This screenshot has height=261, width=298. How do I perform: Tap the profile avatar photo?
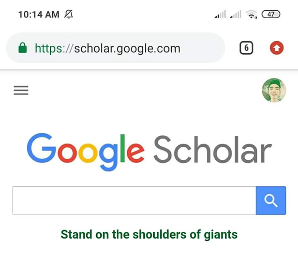[274, 90]
